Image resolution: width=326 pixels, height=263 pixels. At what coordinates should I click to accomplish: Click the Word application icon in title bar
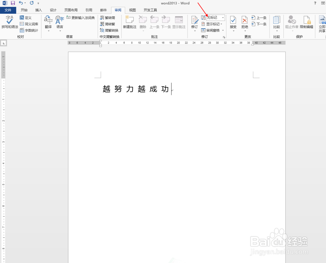pyautogui.click(x=5, y=3)
